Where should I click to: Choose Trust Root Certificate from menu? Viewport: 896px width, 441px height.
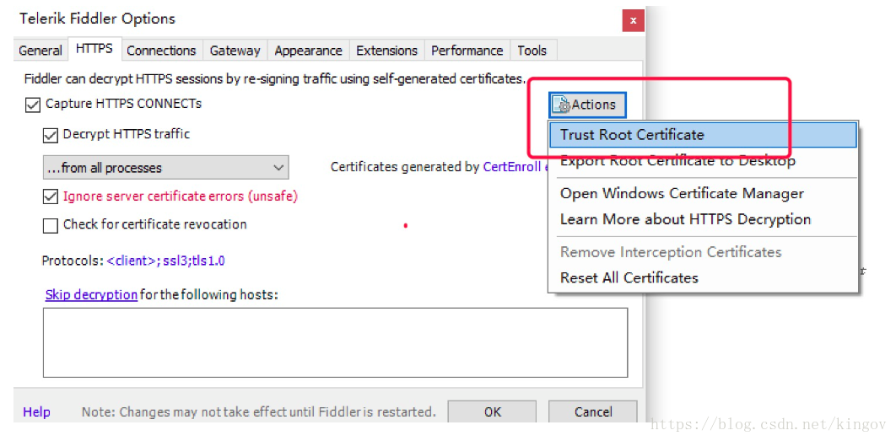point(703,135)
